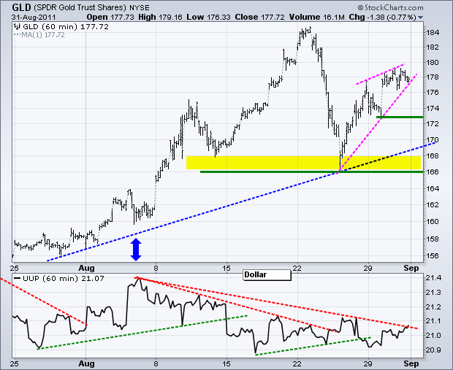The height and width of the screenshot is (370, 453).
Task: Click the GLD (60 min) 177.72 legend
Action: [66, 27]
